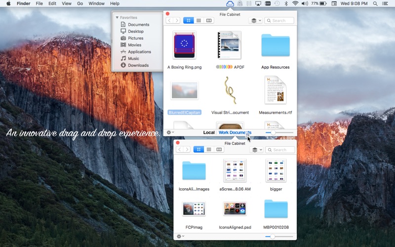Image resolution: width=395 pixels, height=247 pixels.
Task: Adjust icon size slider in upper window
Action: (273, 132)
